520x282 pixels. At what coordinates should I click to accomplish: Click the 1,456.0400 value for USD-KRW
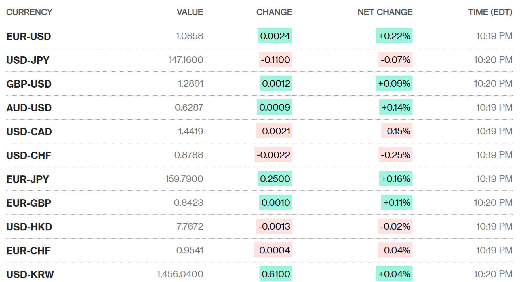point(180,274)
